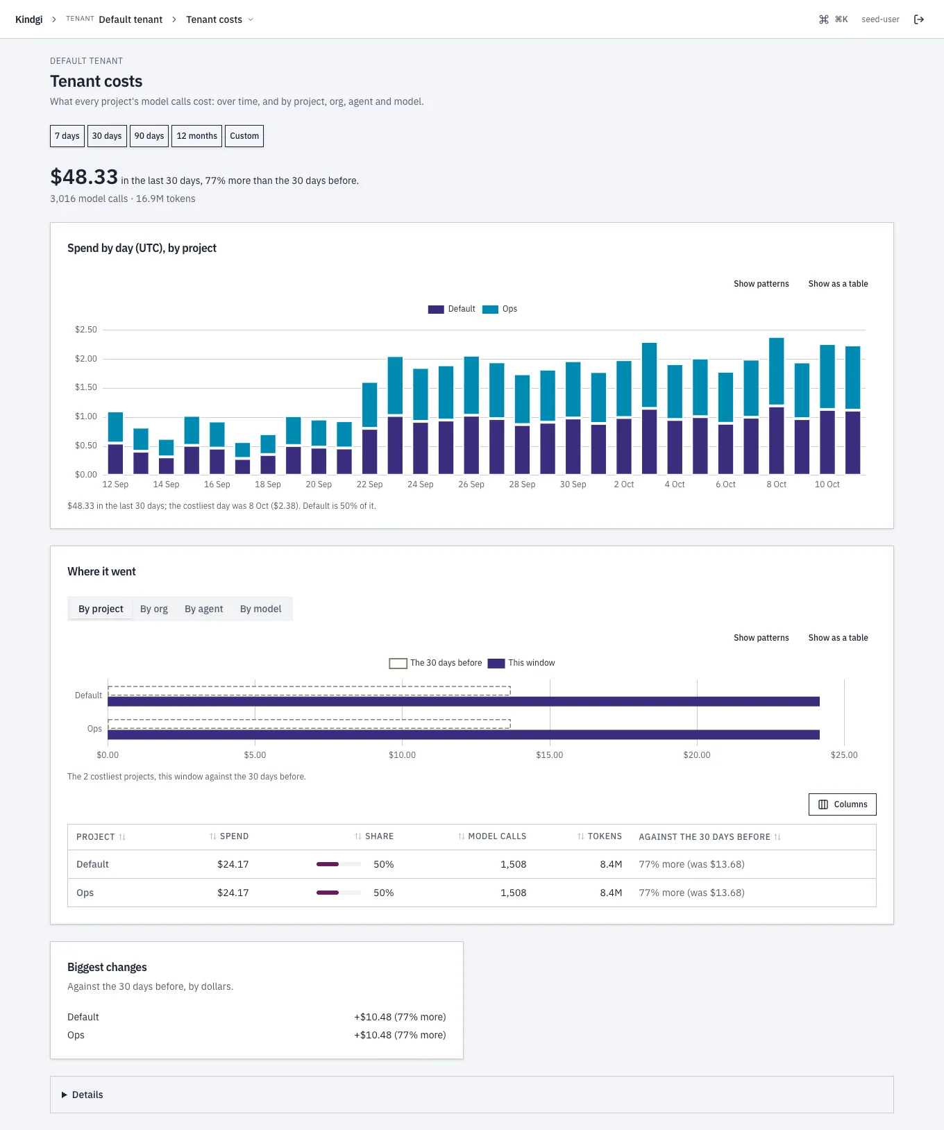This screenshot has height=1130, width=944.
Task: Select the 30 days range
Action: pyautogui.click(x=107, y=136)
